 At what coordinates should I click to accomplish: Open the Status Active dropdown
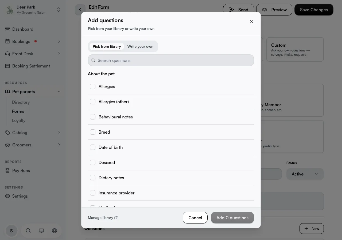pyautogui.click(x=305, y=174)
